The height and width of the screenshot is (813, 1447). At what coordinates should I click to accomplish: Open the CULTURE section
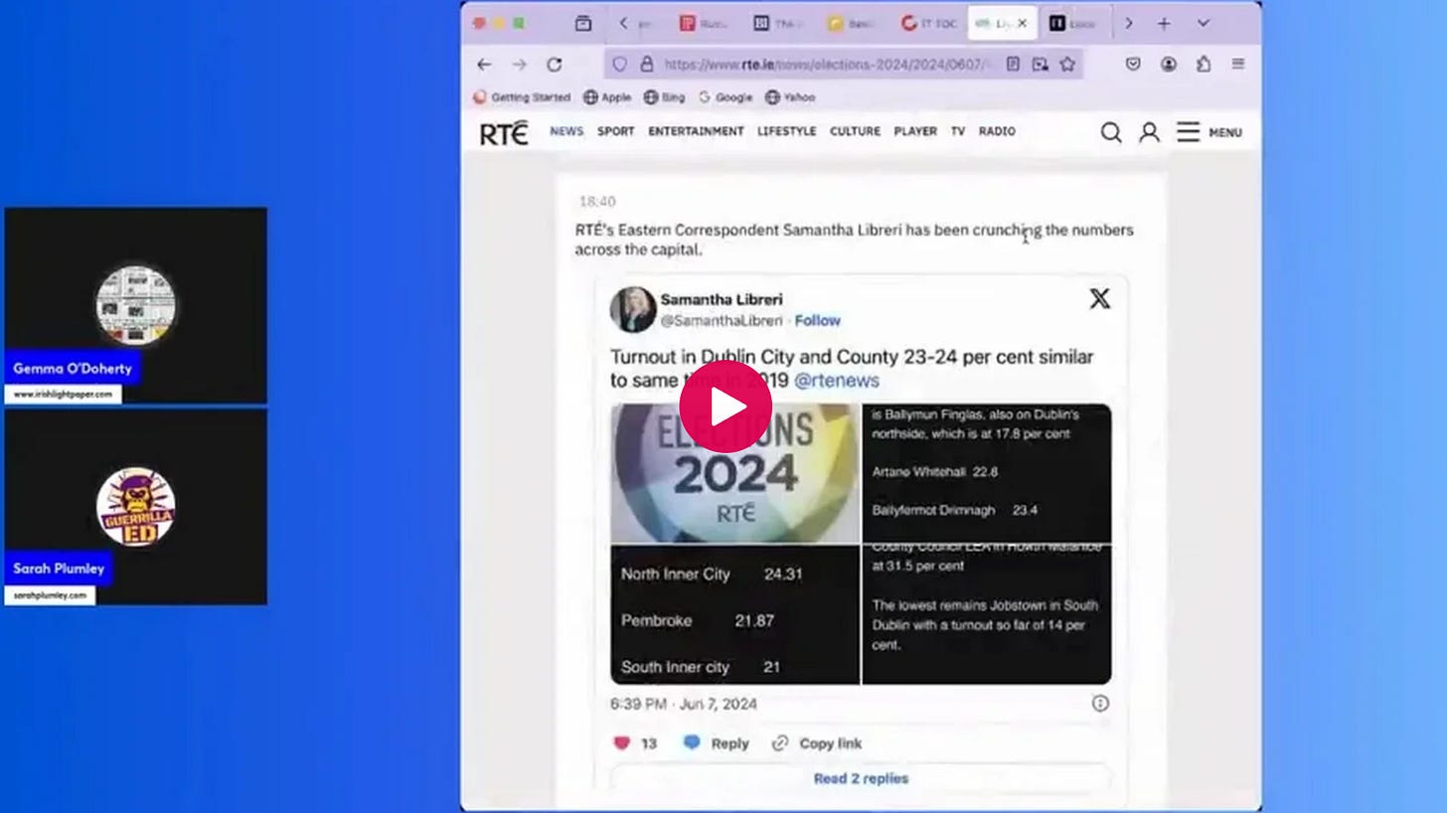(855, 131)
